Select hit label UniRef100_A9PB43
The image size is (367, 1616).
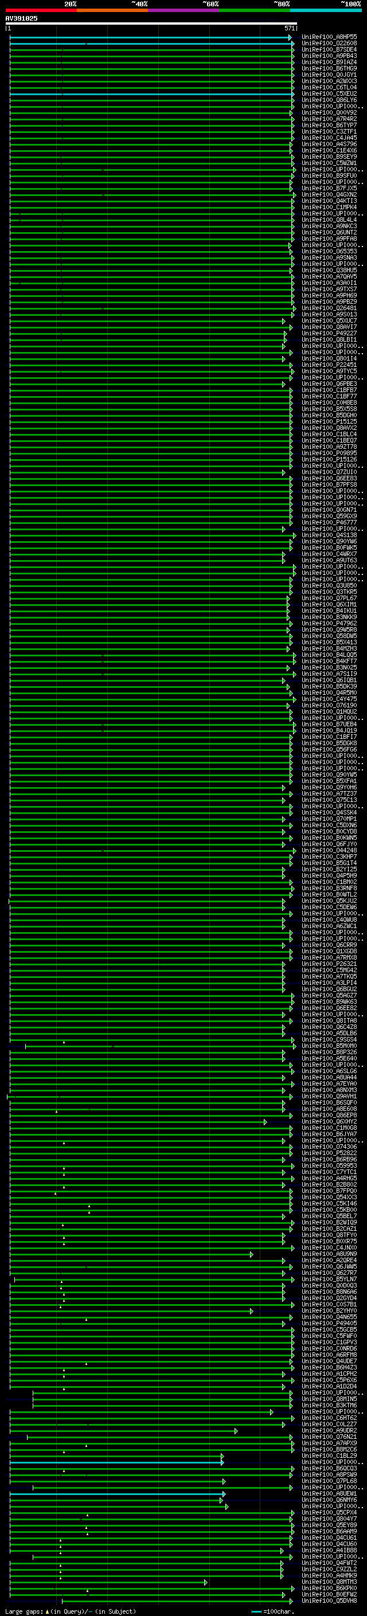329,56
